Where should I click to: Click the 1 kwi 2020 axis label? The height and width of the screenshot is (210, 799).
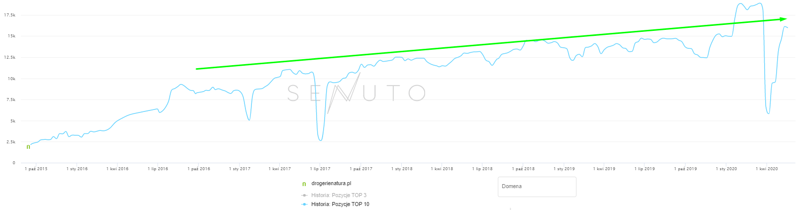[x=767, y=169]
